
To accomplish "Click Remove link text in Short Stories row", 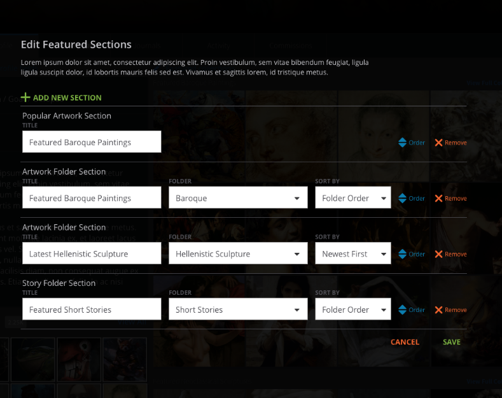I will (x=456, y=310).
